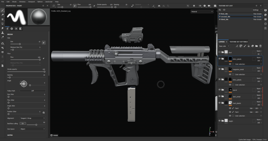268x141 pixels.
Task: Open opacity dropdown of barrel layer
Action: [259, 91]
